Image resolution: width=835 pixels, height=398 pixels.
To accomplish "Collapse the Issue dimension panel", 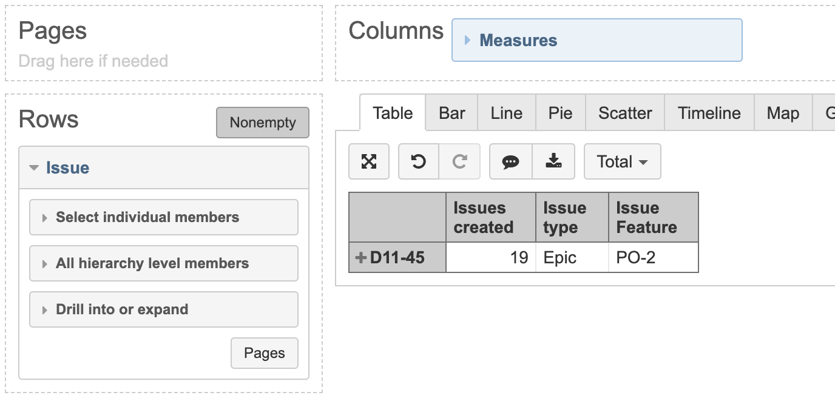I will click(35, 168).
